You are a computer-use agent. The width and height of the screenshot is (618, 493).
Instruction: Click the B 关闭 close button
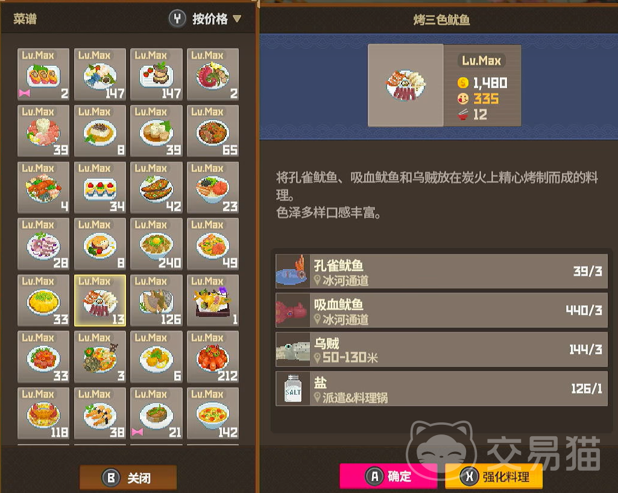point(128,478)
